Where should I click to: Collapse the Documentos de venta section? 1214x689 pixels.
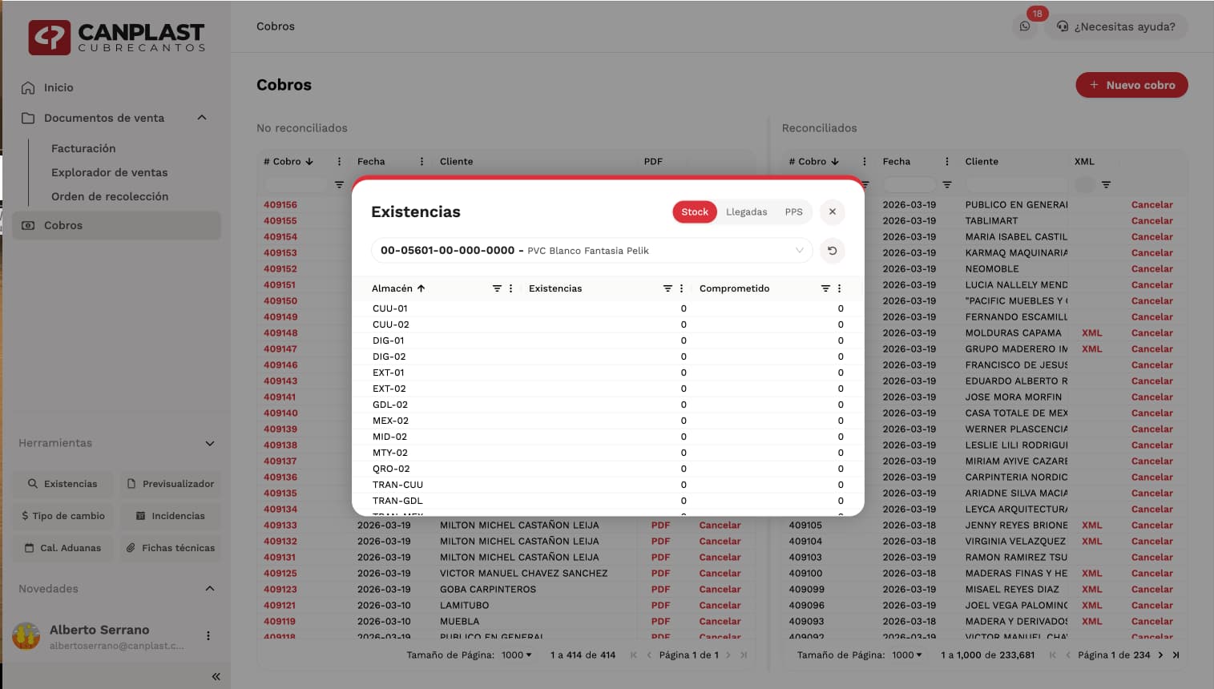click(x=202, y=118)
